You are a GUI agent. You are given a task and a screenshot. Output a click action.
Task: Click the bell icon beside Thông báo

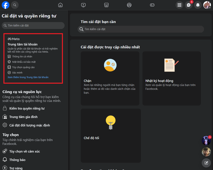pyautogui.click(x=5, y=160)
